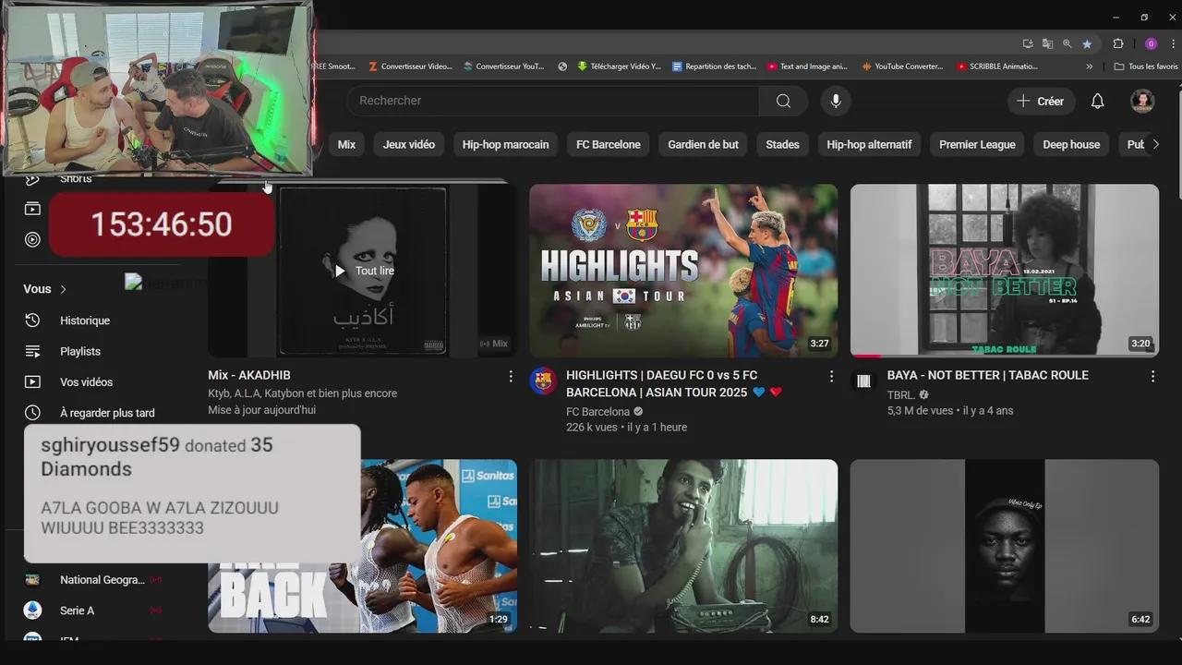Open the National Geogra... subscription entry
The image size is (1182, 665).
coord(92,580)
